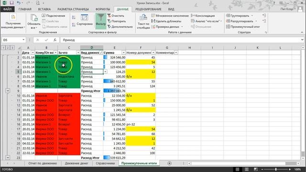
Task: Open filter dropdown for Дата column
Action: coord(33,53)
